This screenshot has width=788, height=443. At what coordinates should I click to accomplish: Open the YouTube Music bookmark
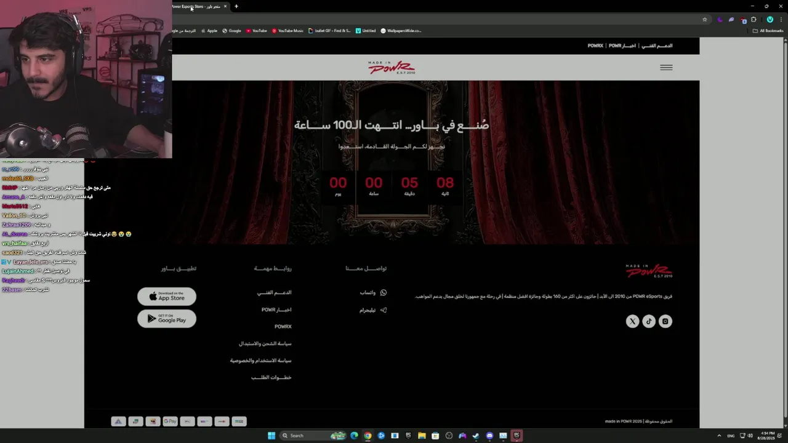[287, 30]
